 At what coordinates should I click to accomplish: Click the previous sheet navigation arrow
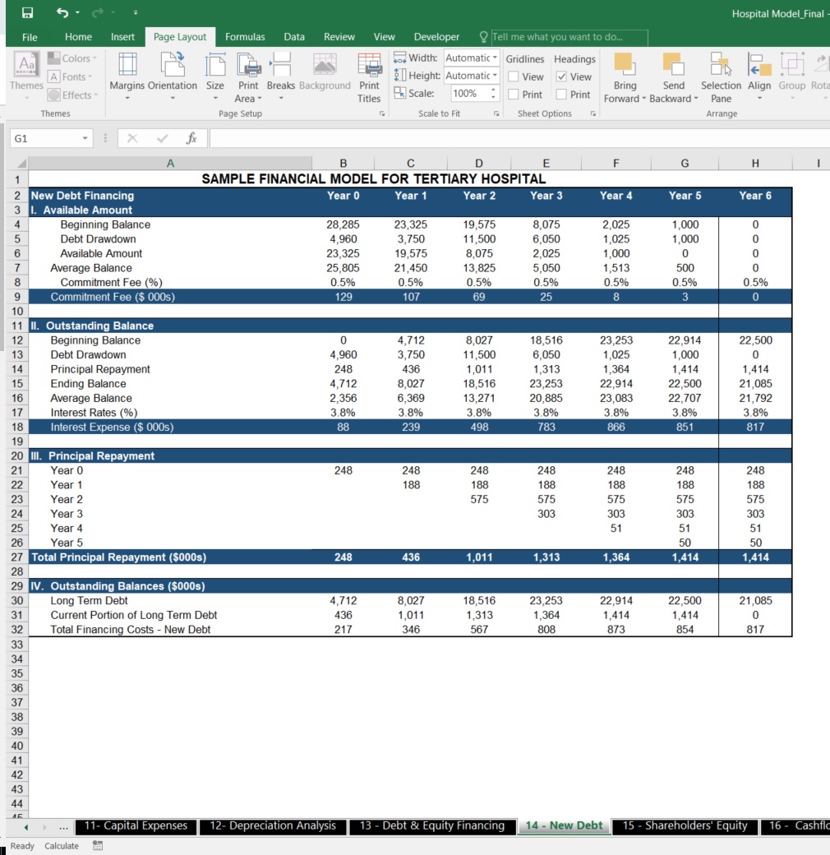[25, 827]
